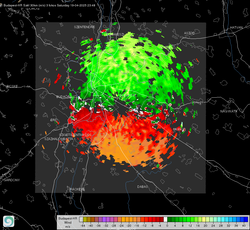Viewport: 250px width, 230px height.
Task: Click the -40 value on wind scale
Action: (90, 226)
